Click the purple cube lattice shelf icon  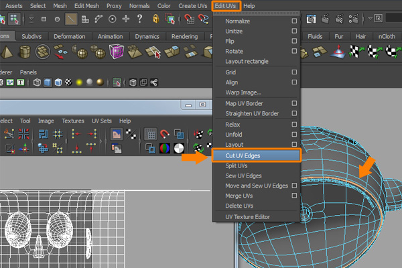tap(117, 52)
